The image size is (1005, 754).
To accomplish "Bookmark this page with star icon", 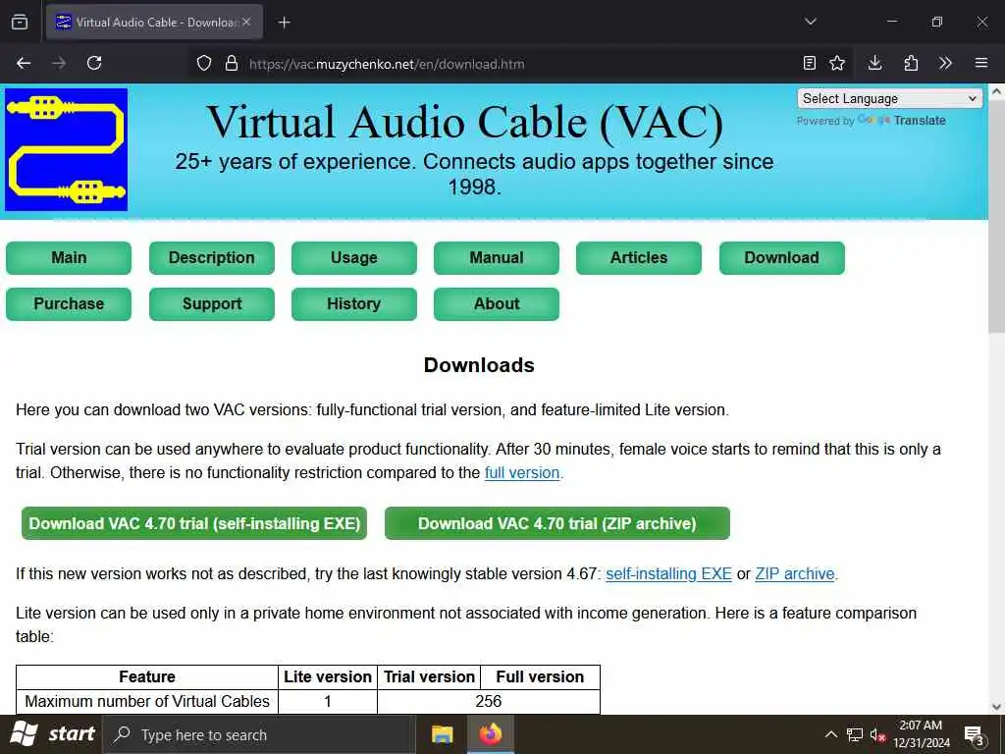I will point(837,63).
